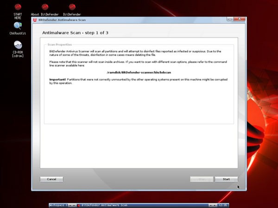This screenshot has width=278, height=208.
Task: Click the Scan Properties group label
Action: point(60,44)
